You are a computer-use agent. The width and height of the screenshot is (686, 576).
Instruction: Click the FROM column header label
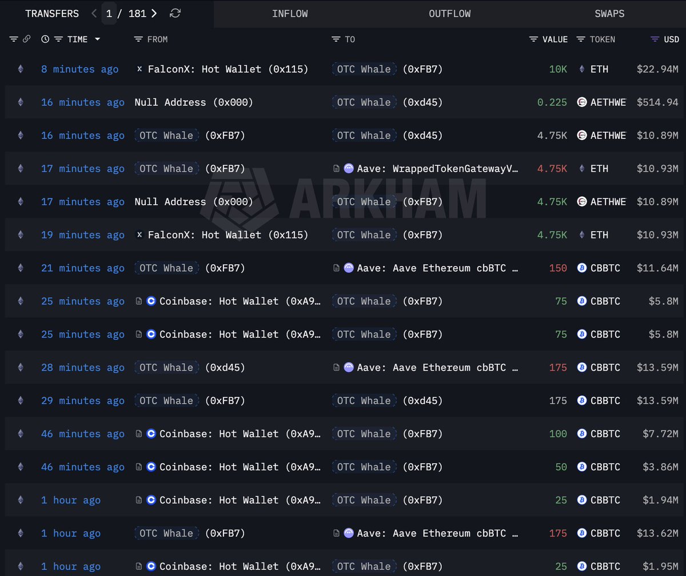(x=158, y=39)
